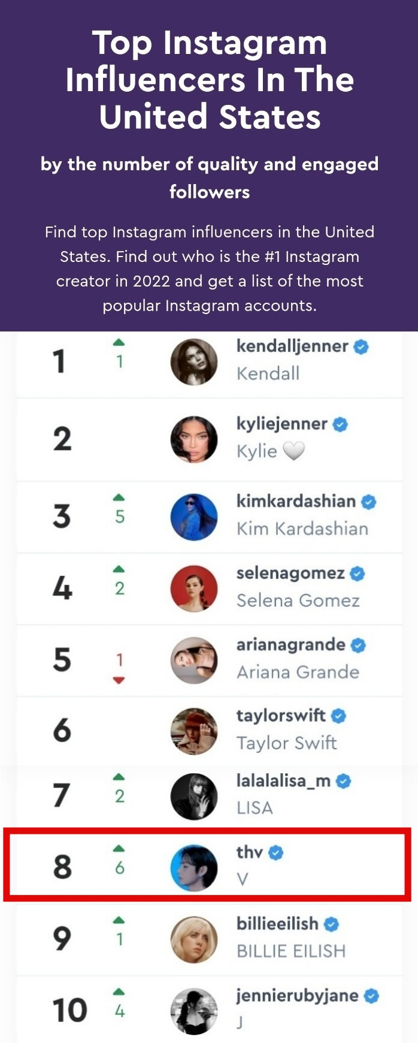This screenshot has height=1043, width=418.
Task: Open Kendall Jenner's profile picture
Action: point(194,361)
